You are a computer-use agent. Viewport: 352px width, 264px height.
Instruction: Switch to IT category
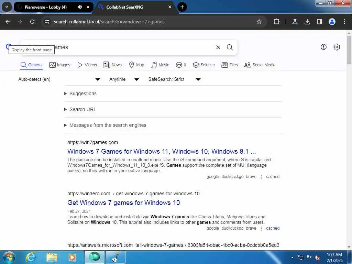click(x=181, y=65)
